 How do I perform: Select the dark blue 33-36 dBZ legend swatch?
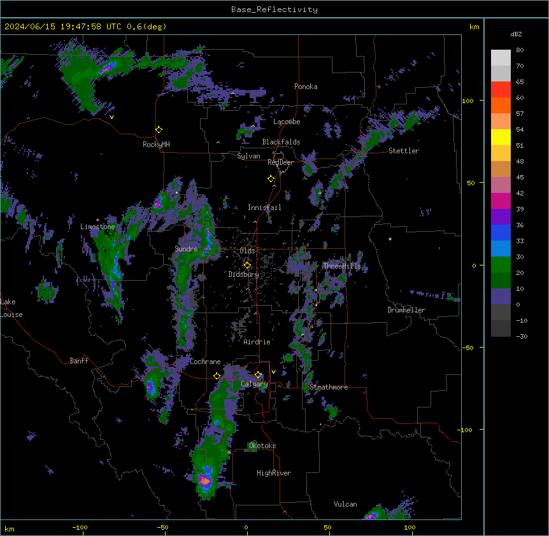pos(501,233)
